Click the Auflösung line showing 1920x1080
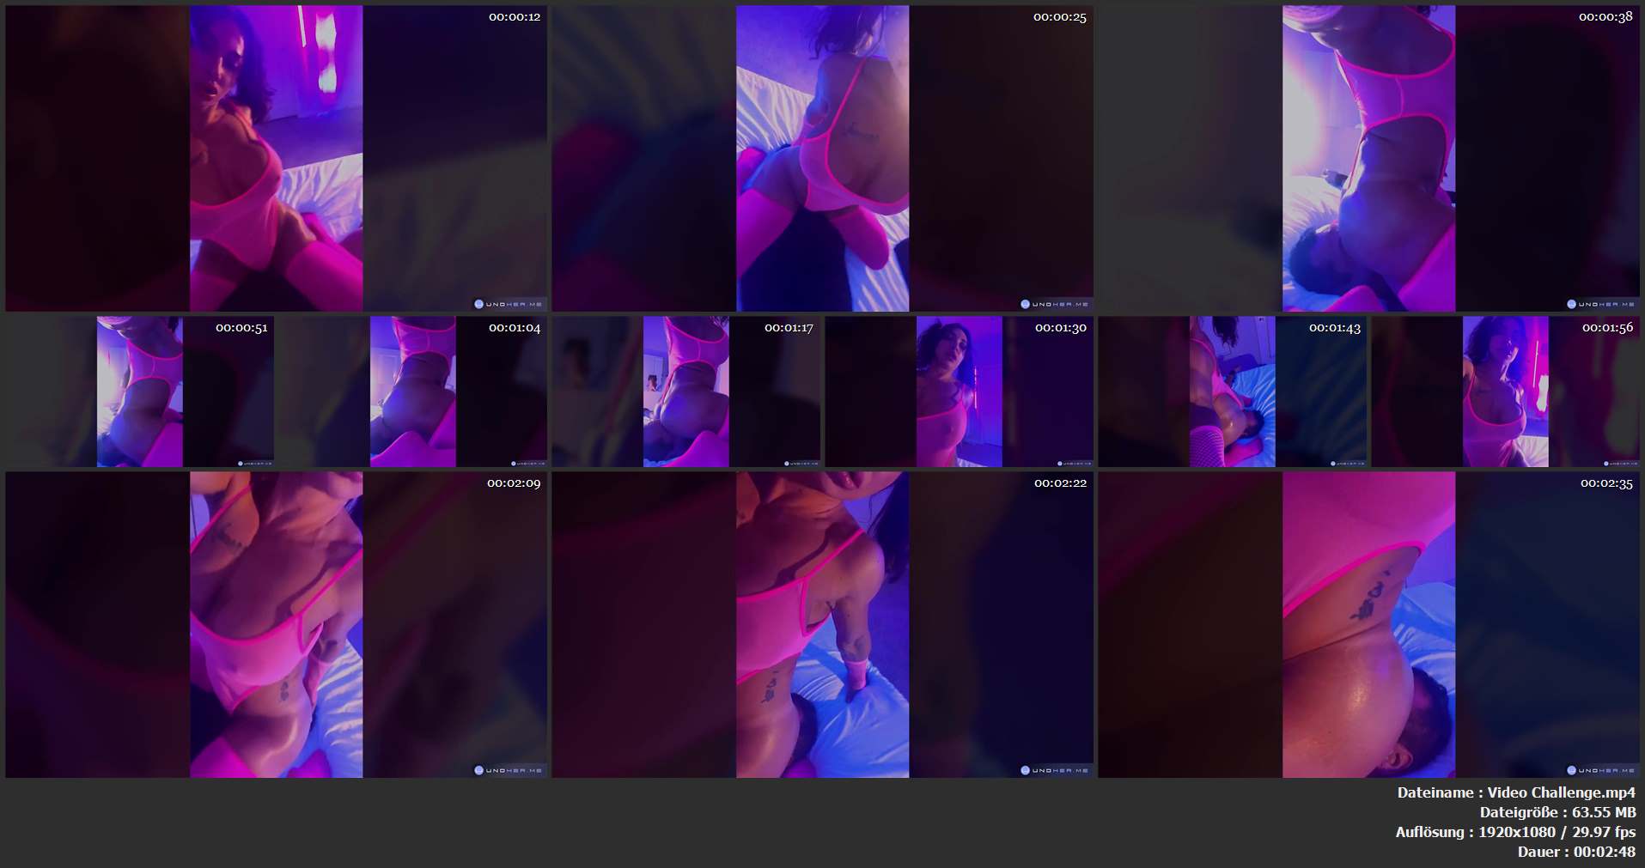The width and height of the screenshot is (1645, 868). coord(1514,832)
